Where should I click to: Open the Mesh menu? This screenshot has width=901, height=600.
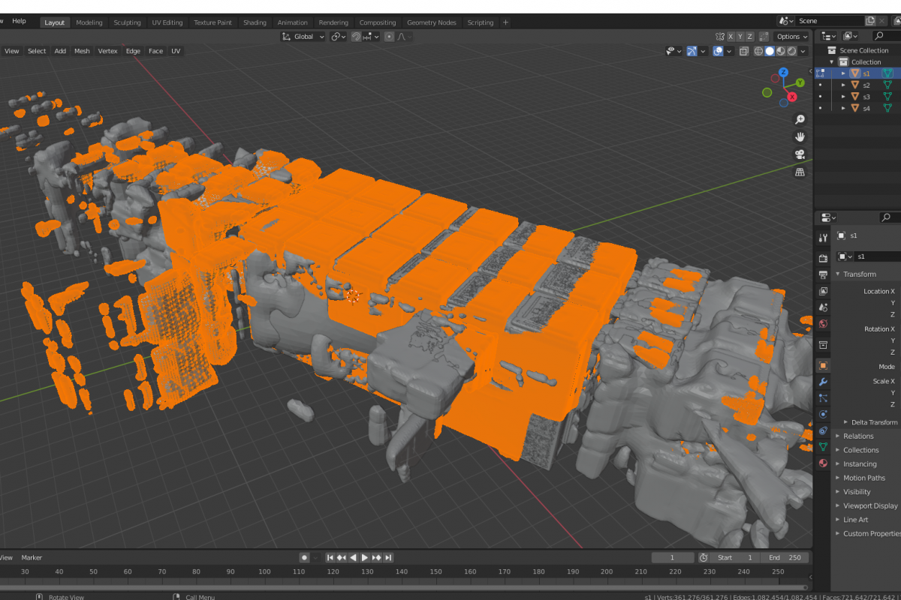click(x=82, y=51)
